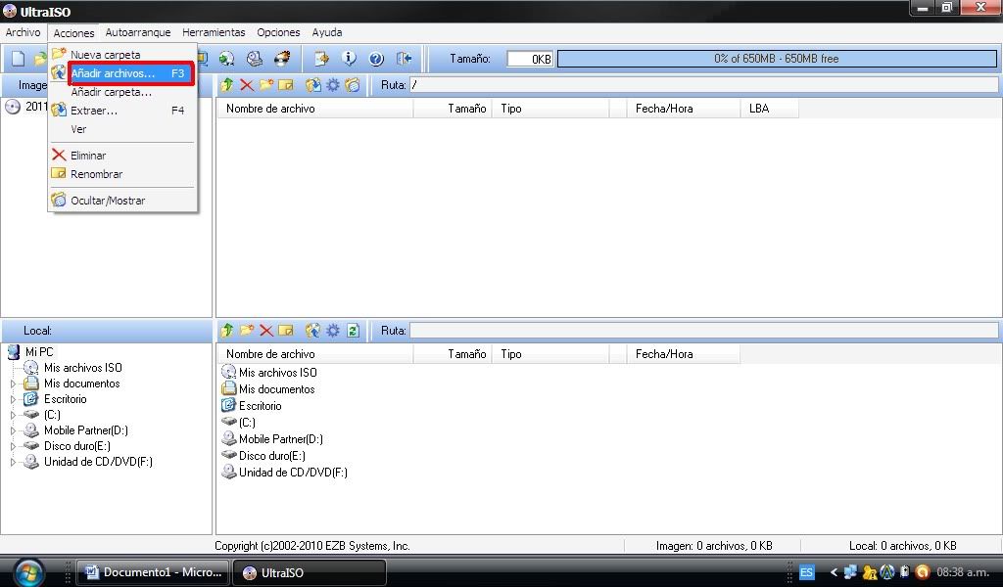Click the Windows Start button
This screenshot has width=1003, height=587.
point(29,572)
